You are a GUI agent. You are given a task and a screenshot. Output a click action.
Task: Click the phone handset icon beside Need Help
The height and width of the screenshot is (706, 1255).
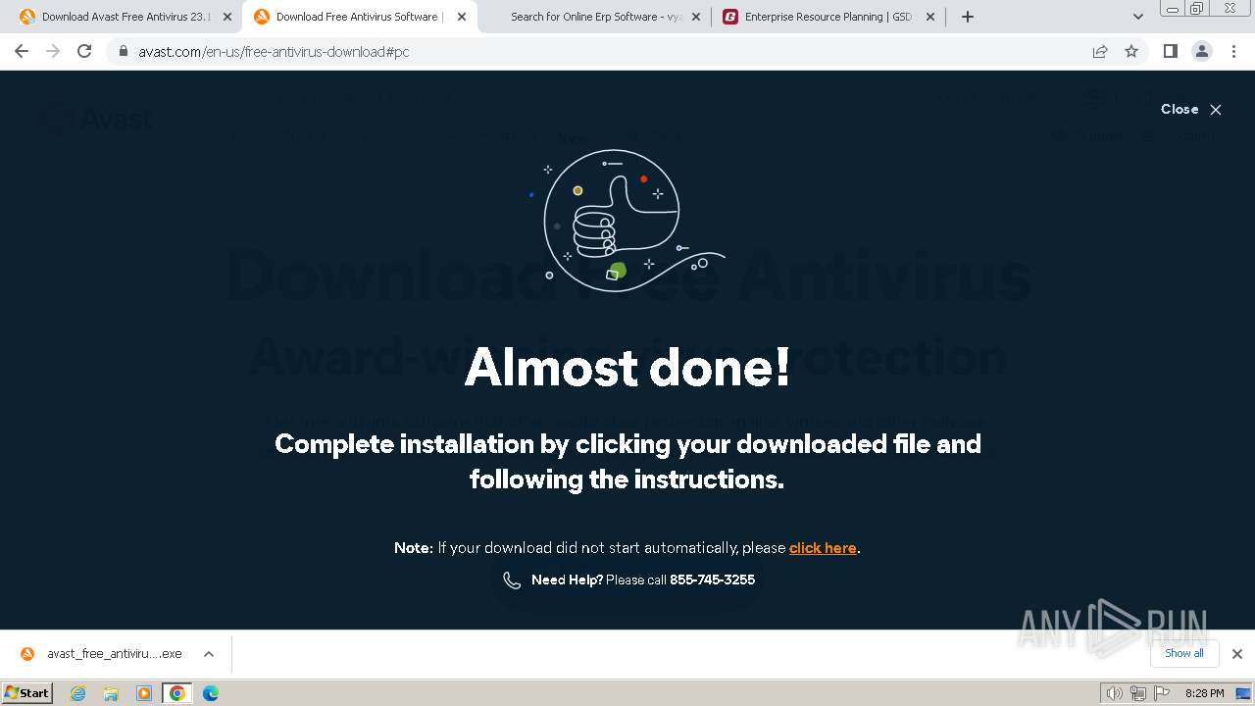coord(512,580)
